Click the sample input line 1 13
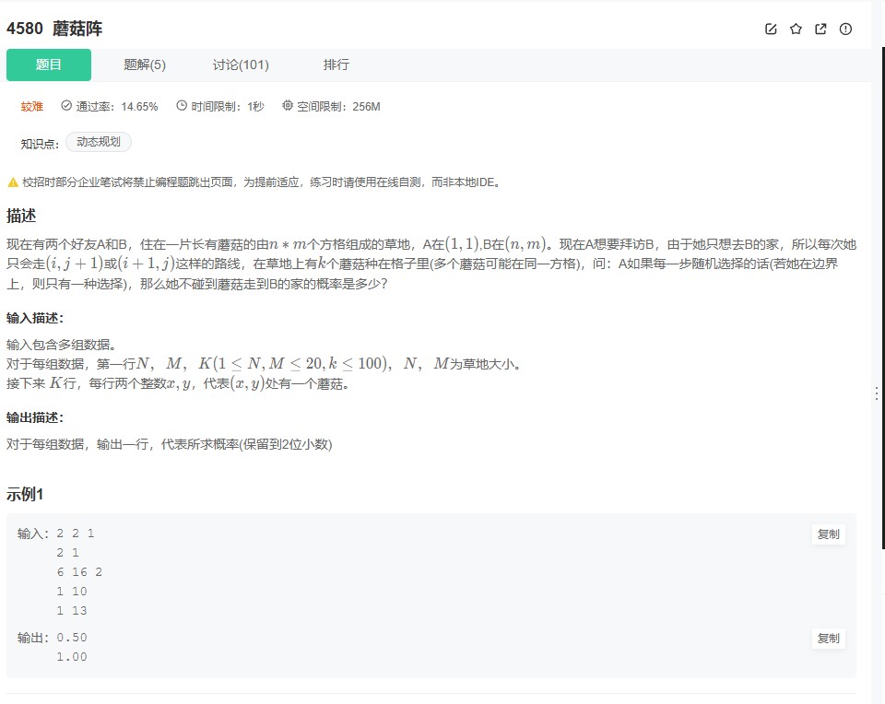Image resolution: width=885 pixels, height=704 pixels. [x=72, y=610]
